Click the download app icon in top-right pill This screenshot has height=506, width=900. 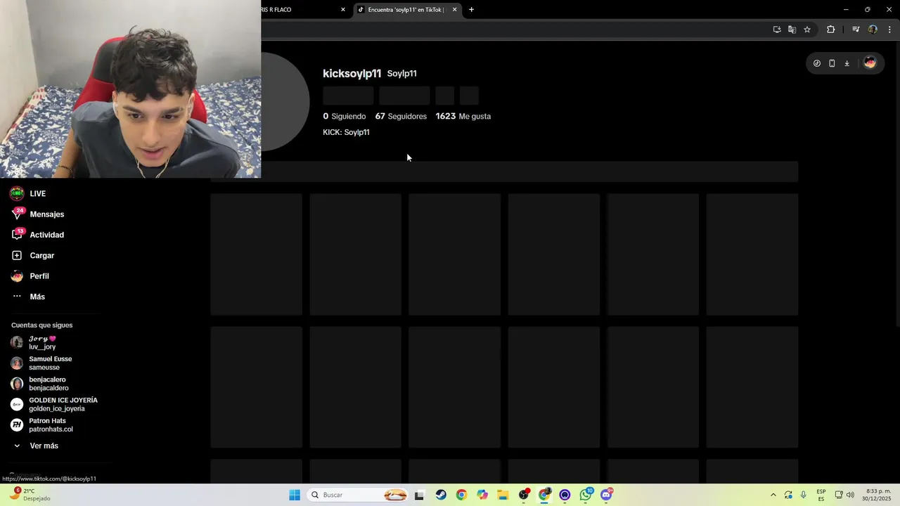click(847, 63)
